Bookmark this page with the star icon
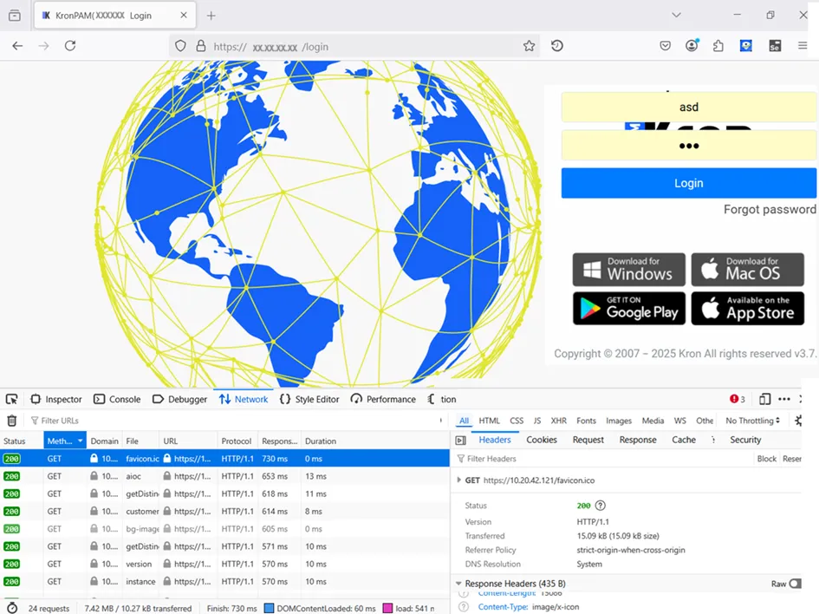819x614 pixels. [x=530, y=46]
